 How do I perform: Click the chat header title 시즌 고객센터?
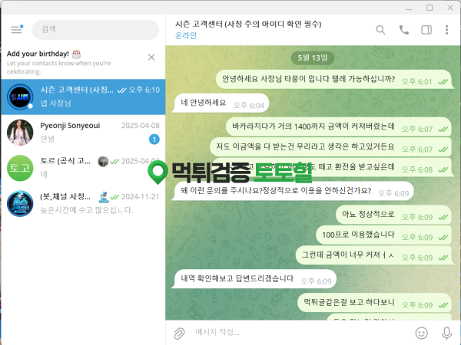248,24
